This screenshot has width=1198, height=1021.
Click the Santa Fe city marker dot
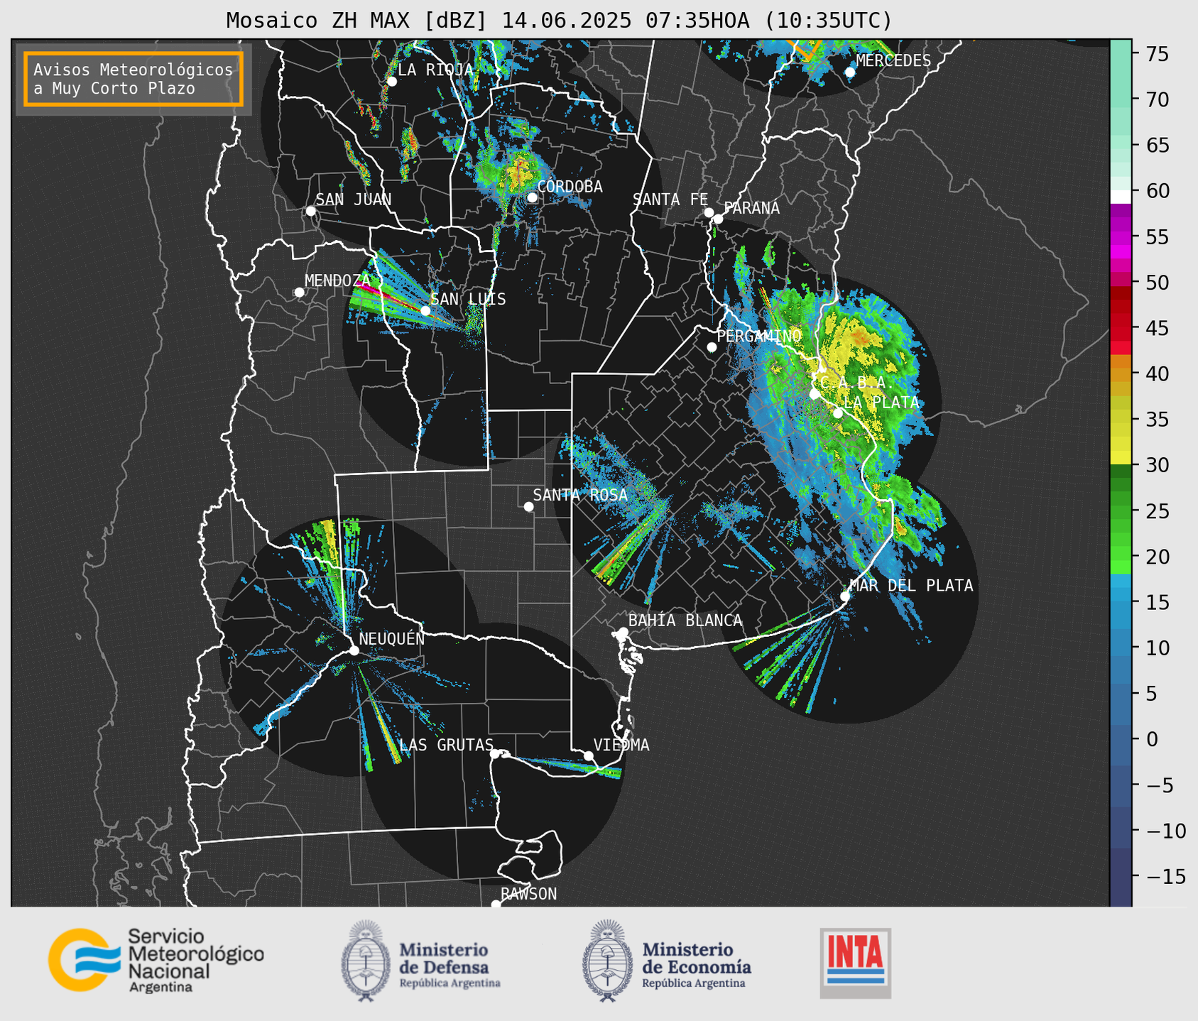pos(709,212)
